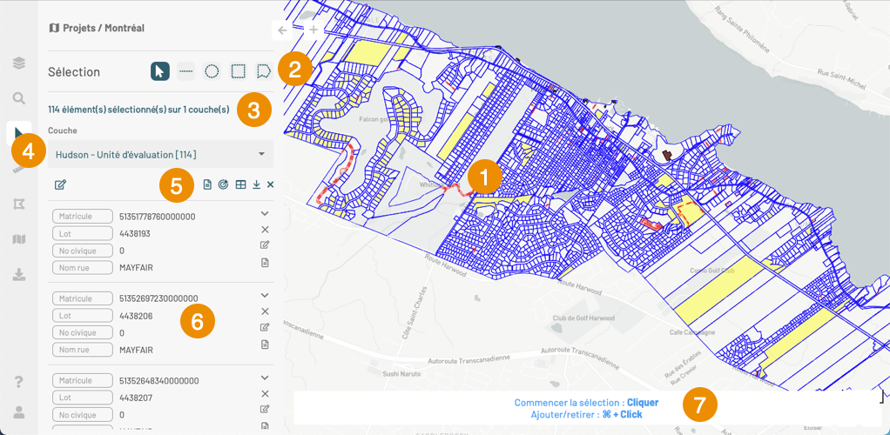Switch to the line selection tool
The image size is (890, 435).
click(185, 71)
